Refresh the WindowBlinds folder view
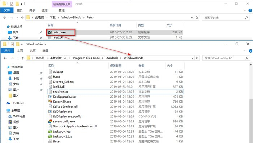Viewport: 253px width, 148px height. click(x=197, y=58)
